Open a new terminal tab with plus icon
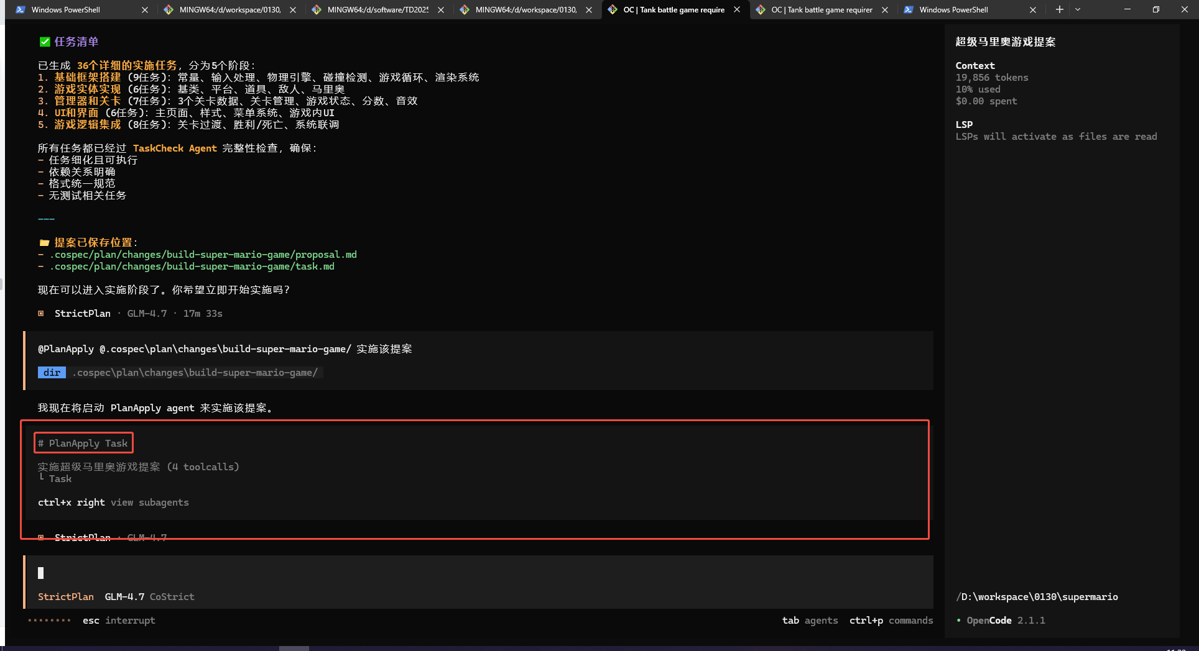Screen dimensions: 1199x651 tap(1059, 9)
